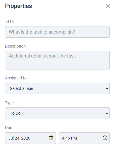Click the Assigned to label
The width and height of the screenshot is (115, 148).
point(16,78)
